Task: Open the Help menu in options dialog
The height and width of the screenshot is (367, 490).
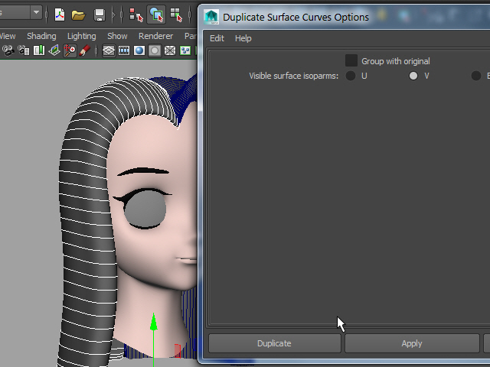Action: coord(243,38)
